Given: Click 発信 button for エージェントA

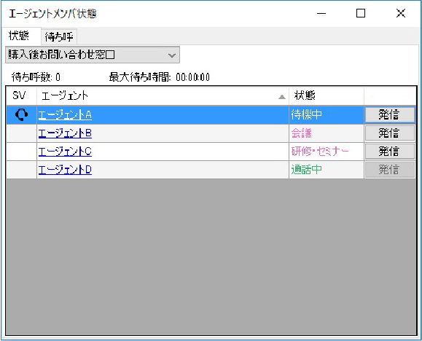Looking at the screenshot, I should click(x=389, y=115).
